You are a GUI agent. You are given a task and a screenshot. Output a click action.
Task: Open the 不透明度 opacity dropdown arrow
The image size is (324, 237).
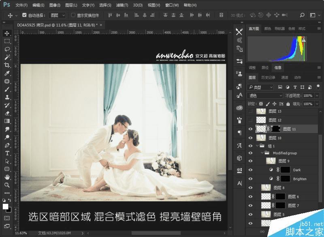pyautogui.click(x=317, y=95)
